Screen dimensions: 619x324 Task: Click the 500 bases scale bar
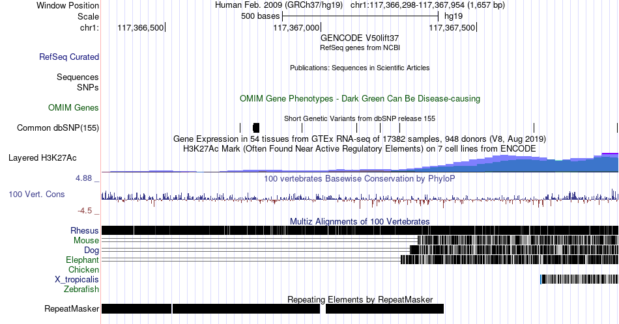click(360, 16)
